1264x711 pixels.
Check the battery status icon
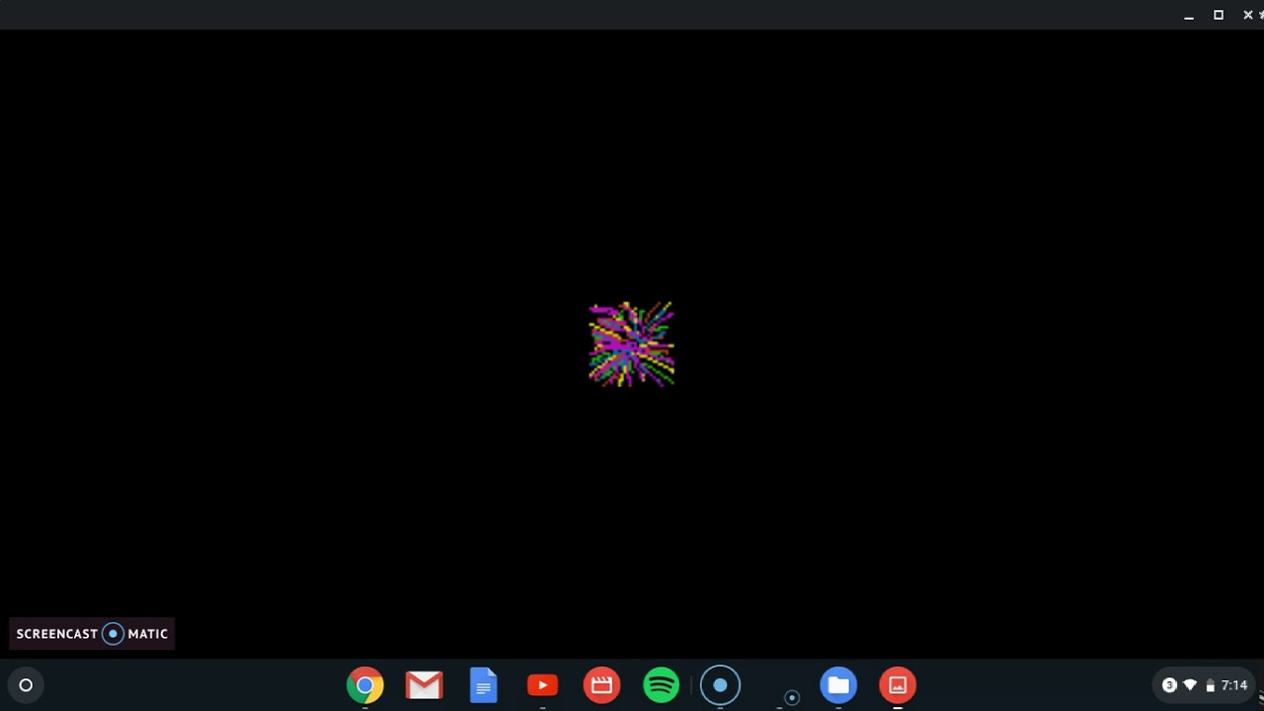click(1211, 685)
